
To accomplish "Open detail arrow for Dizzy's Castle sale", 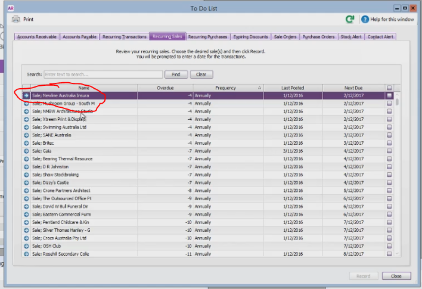I will 26,183.
